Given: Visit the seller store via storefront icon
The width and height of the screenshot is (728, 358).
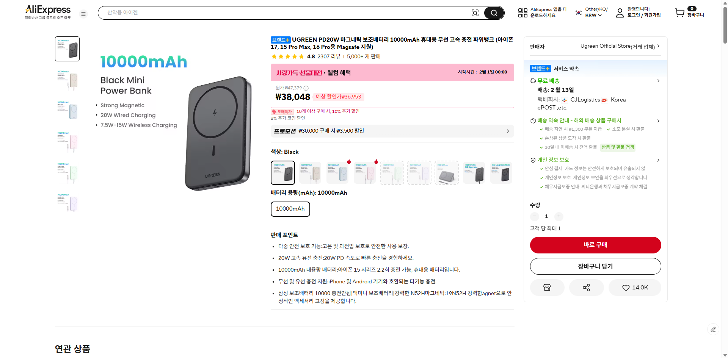Looking at the screenshot, I should coord(547,288).
